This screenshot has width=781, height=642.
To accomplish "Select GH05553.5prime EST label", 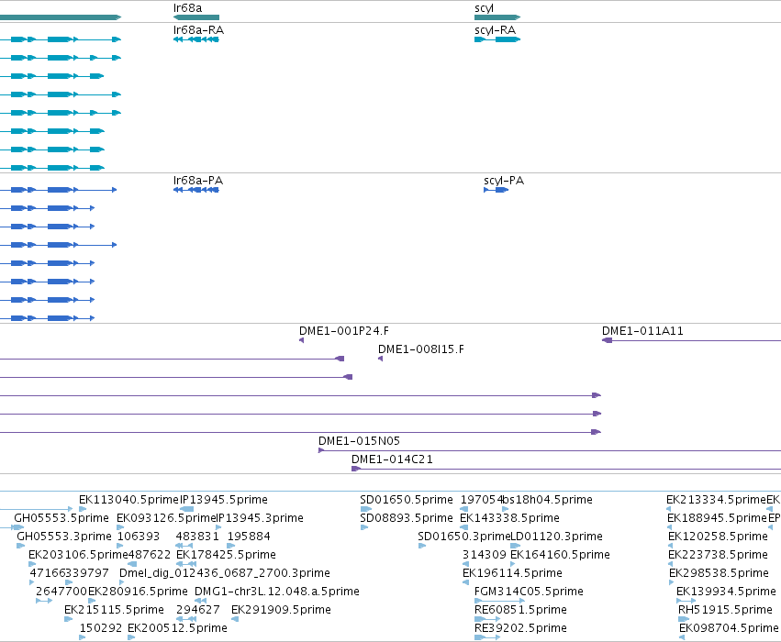I will pos(61,517).
